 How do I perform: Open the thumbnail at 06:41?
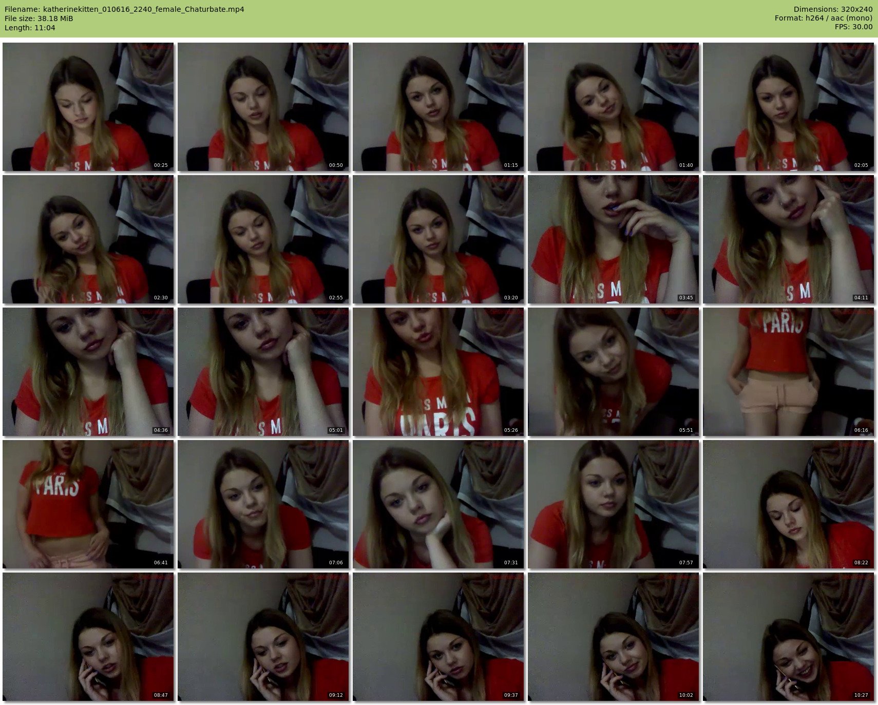coord(88,504)
